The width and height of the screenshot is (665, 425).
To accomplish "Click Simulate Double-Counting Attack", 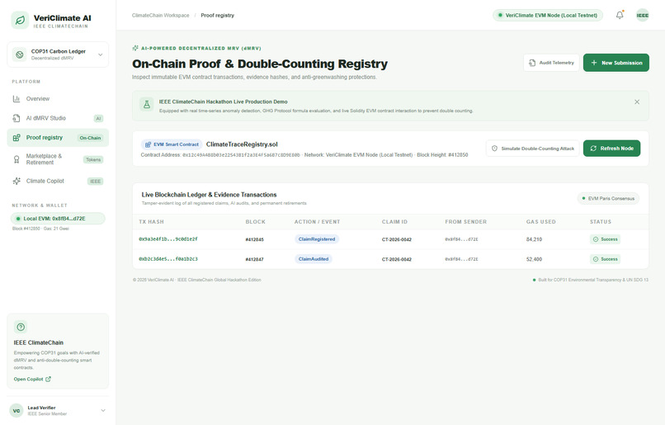I will (x=533, y=149).
